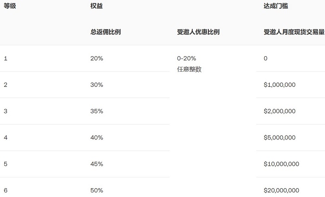Select the $20,000,000 threshold cell
The height and width of the screenshot is (197, 325).
281,190
